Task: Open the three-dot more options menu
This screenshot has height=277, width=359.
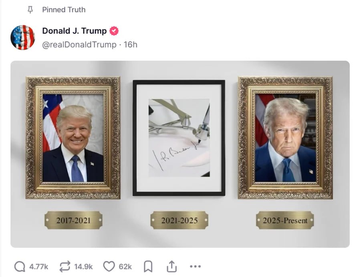Action: point(195,267)
